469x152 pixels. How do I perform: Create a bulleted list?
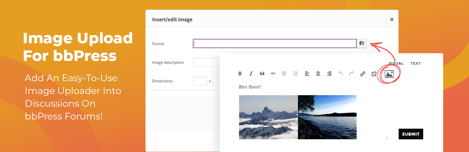coord(285,74)
